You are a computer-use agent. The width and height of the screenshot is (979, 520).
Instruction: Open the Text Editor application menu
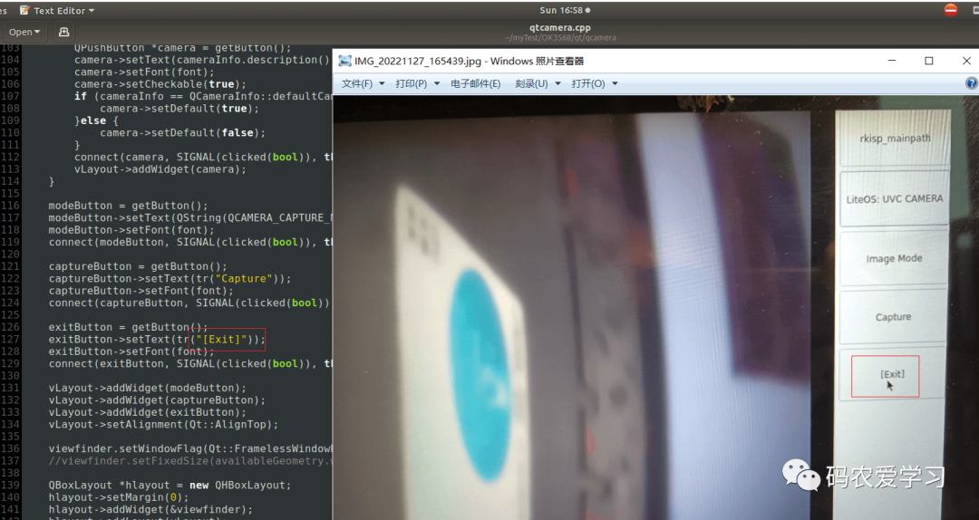[x=57, y=11]
